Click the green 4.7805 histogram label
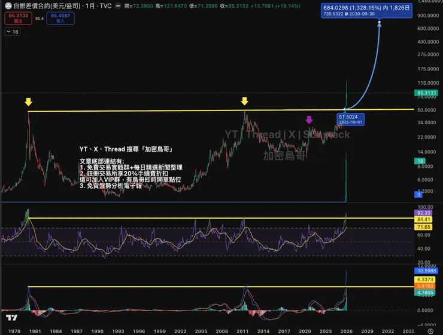Viewport: 443px width, 335px height. click(x=424, y=293)
